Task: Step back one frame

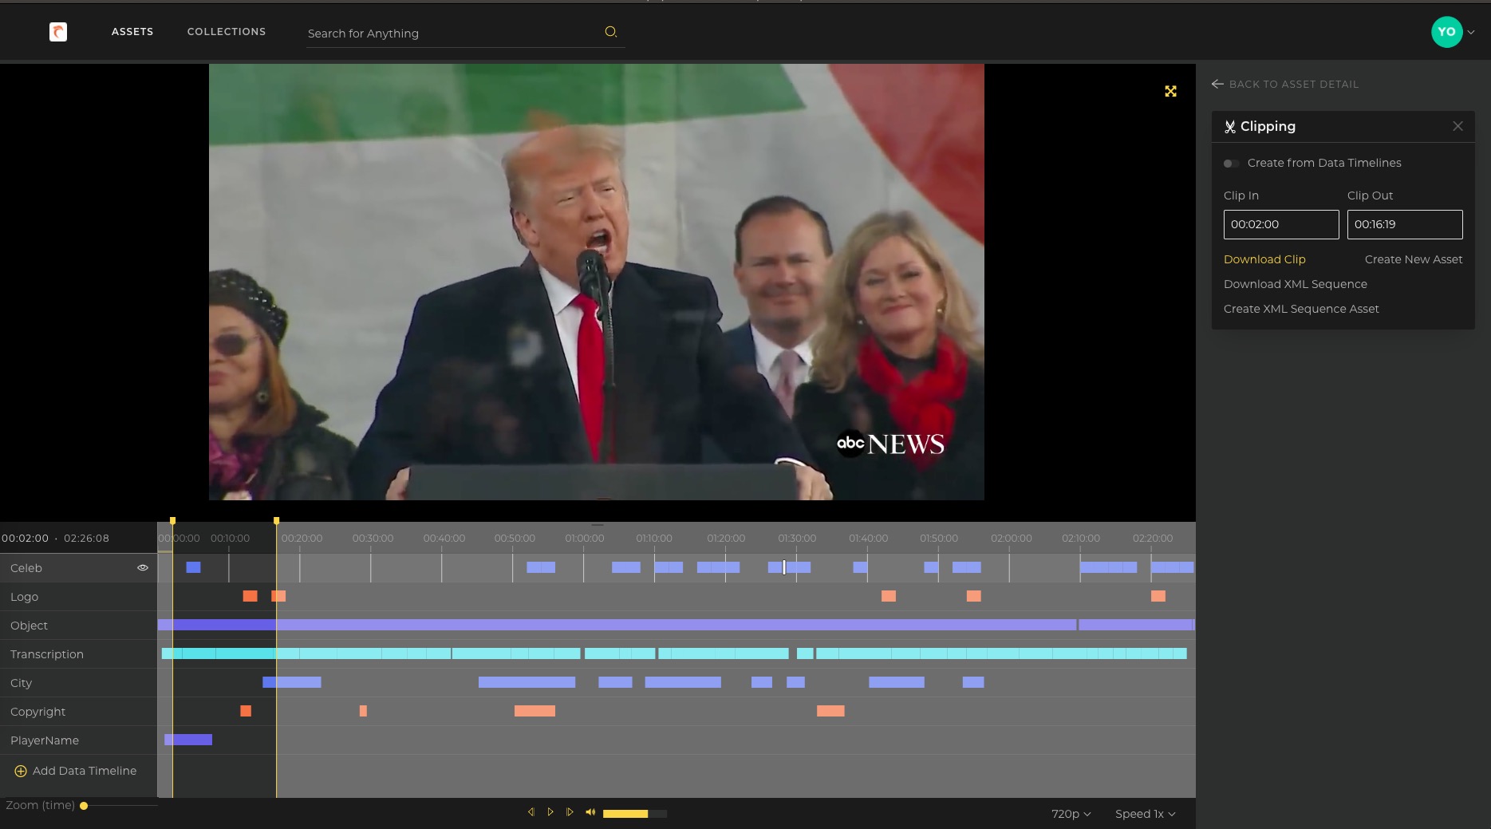Action: 531,812
